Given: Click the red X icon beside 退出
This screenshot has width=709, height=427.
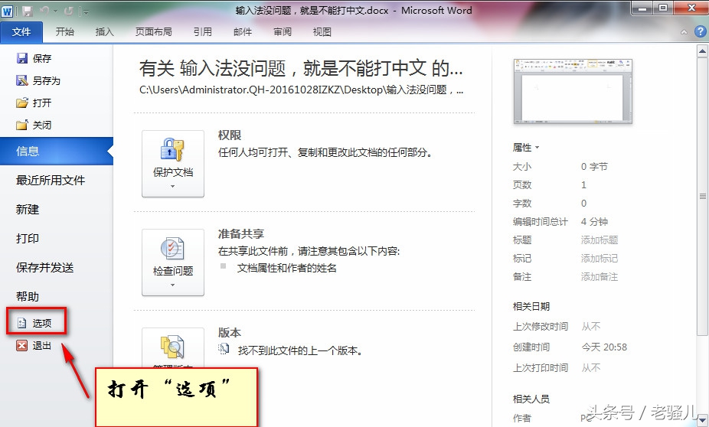Looking at the screenshot, I should point(21,346).
